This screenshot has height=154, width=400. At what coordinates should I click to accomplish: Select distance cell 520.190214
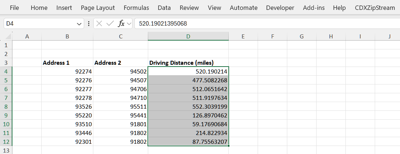click(x=188, y=71)
